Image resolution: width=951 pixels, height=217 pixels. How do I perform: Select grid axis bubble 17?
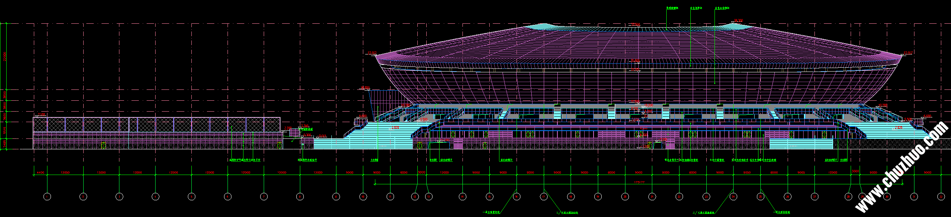click(544, 197)
